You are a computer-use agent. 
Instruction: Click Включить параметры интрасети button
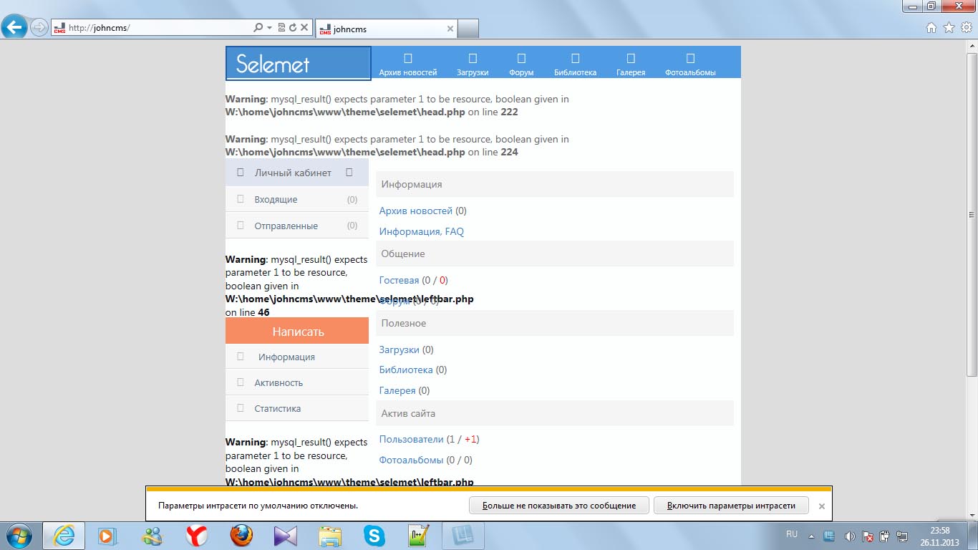point(730,506)
